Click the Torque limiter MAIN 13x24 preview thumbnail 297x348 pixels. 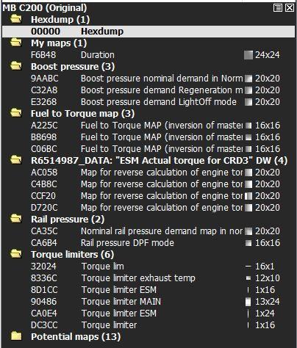coord(248,302)
